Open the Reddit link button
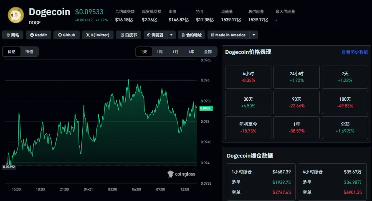The width and height of the screenshot is (372, 201). pyautogui.click(x=38, y=35)
